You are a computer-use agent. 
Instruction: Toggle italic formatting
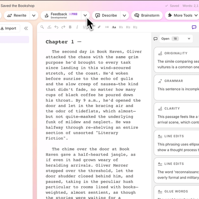point(77,27)
